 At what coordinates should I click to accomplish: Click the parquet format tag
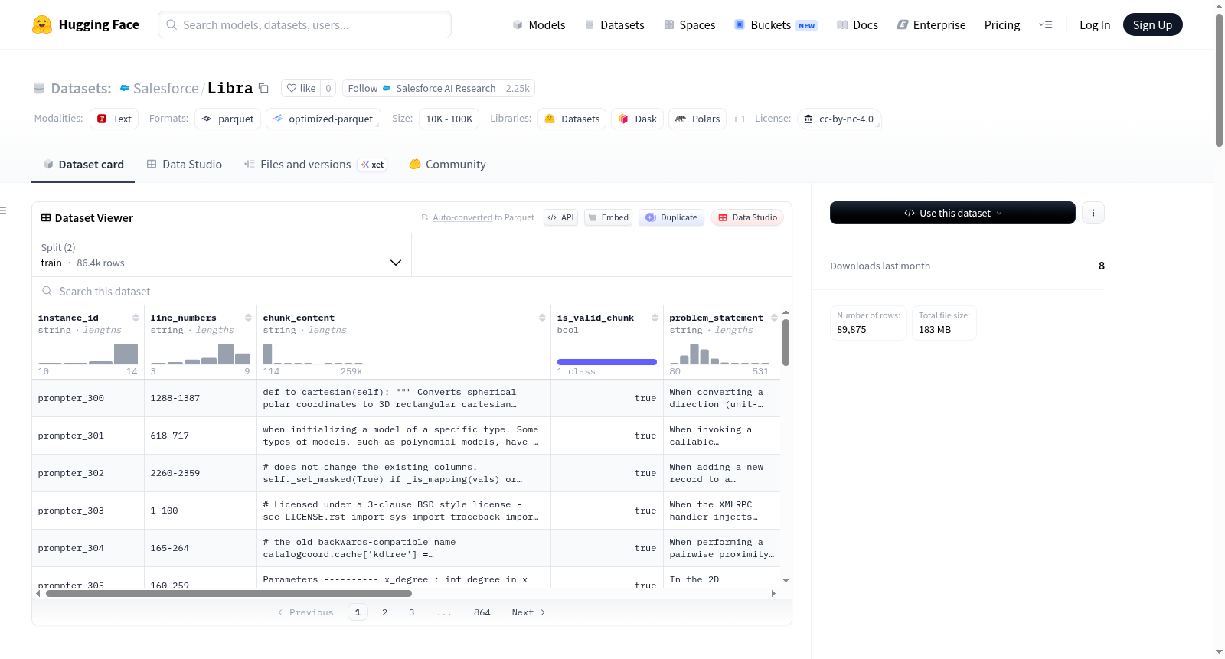click(x=228, y=119)
